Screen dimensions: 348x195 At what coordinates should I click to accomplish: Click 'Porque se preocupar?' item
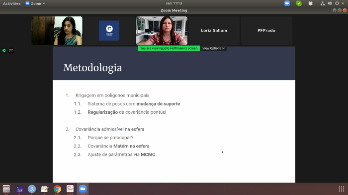pyautogui.click(x=110, y=138)
